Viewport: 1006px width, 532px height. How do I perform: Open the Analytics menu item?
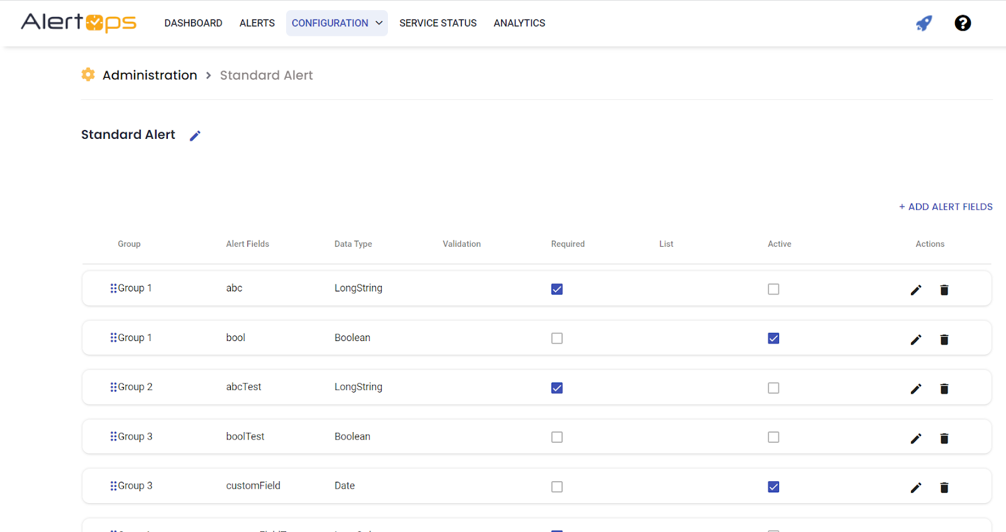pos(519,23)
